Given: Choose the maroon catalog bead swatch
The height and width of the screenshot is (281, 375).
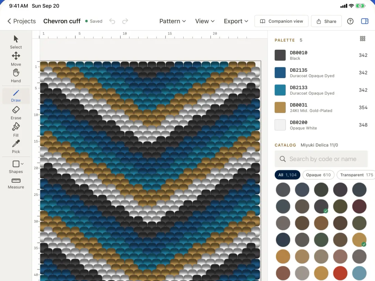Looking at the screenshot, I should (x=359, y=206).
